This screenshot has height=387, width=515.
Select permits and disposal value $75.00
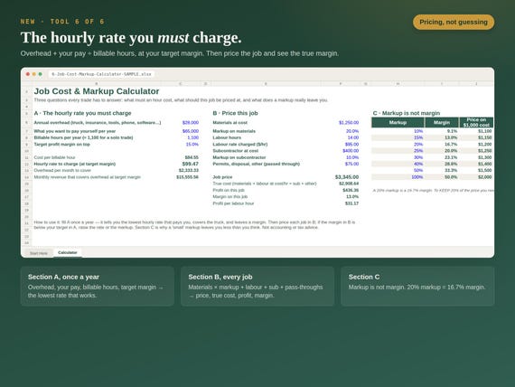(351, 164)
